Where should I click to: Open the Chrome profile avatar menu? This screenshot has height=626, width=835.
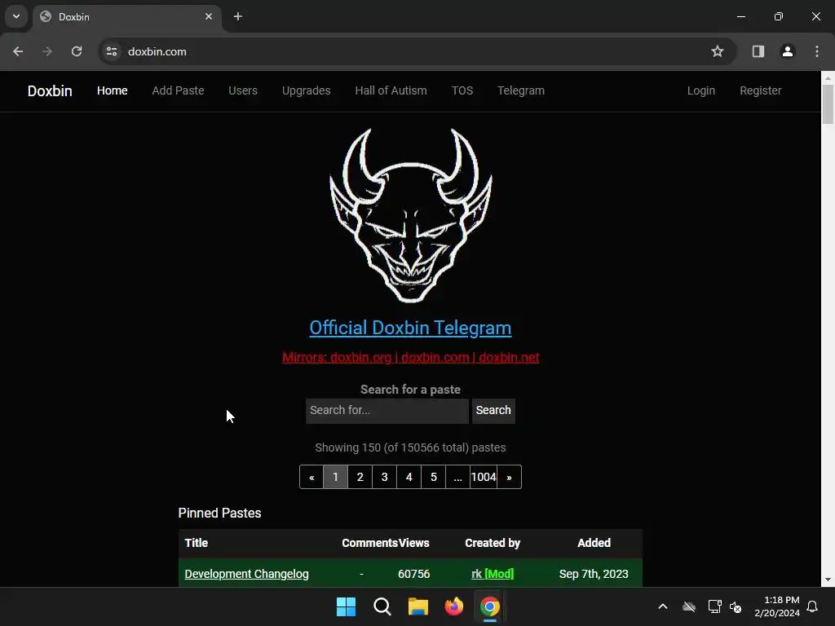tap(788, 51)
